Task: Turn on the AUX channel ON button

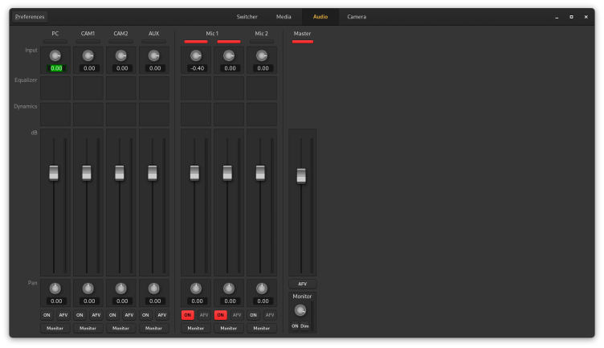Action: click(145, 315)
